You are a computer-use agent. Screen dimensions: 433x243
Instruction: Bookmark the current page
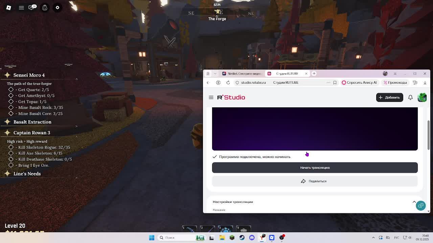click(335, 83)
